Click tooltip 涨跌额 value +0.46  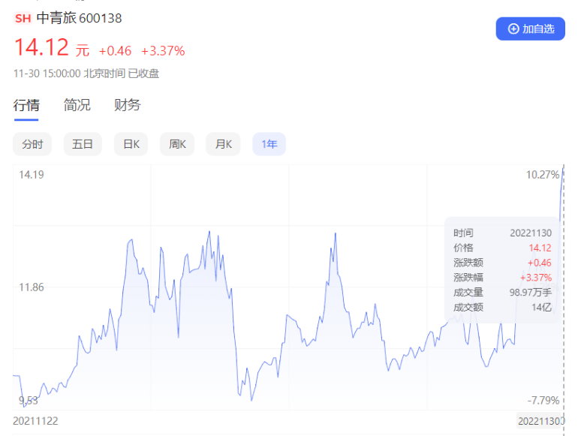pyautogui.click(x=539, y=263)
